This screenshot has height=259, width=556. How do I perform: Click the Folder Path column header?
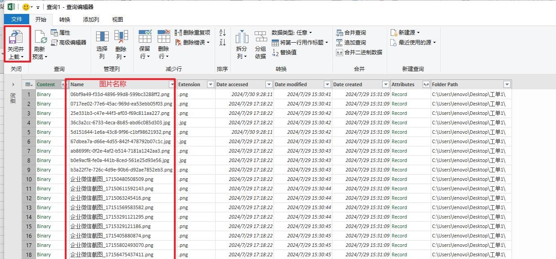[x=445, y=84]
